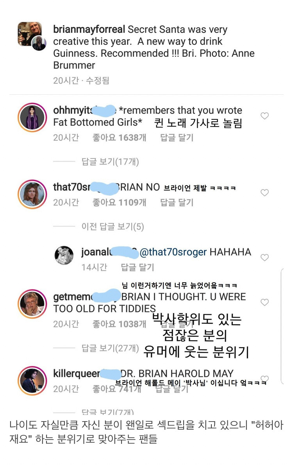Show 5 previous replies under that70sroger

[x=113, y=226]
